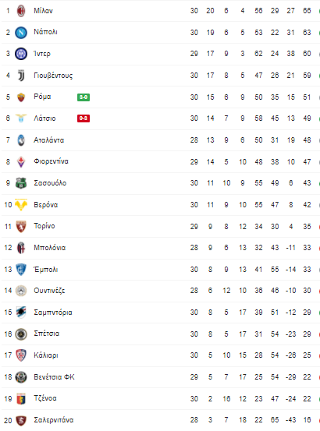Image resolution: width=320 pixels, height=431 pixels.
Task: Select the Sassuolo green crest
Action: click(21, 183)
